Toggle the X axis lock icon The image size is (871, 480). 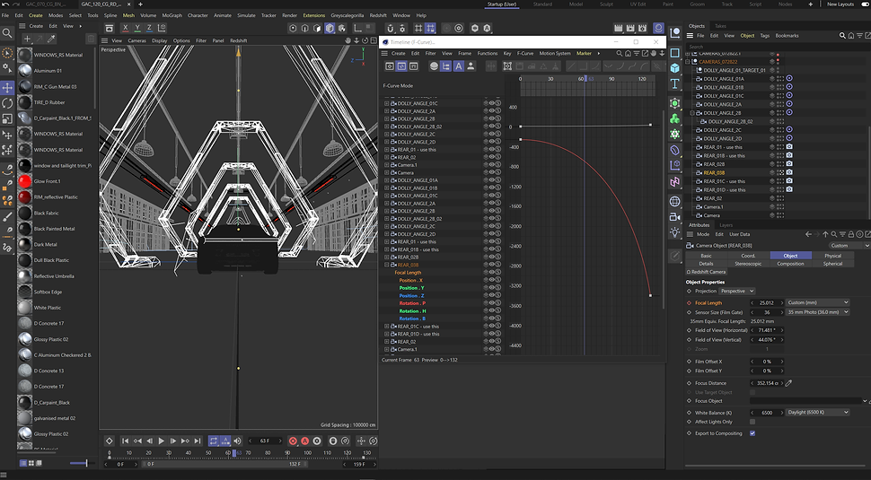pos(124,28)
